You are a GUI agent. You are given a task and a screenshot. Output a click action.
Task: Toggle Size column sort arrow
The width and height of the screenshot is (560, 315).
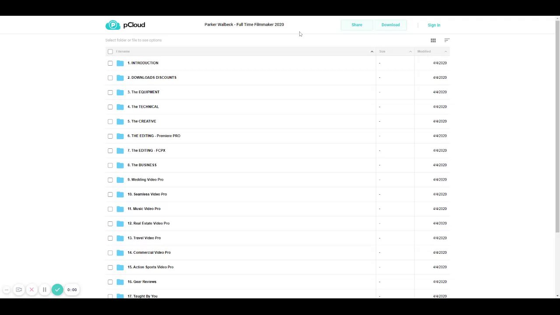(x=410, y=52)
